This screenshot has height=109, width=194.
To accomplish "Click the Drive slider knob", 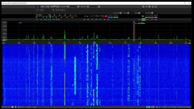I will 128,13.
